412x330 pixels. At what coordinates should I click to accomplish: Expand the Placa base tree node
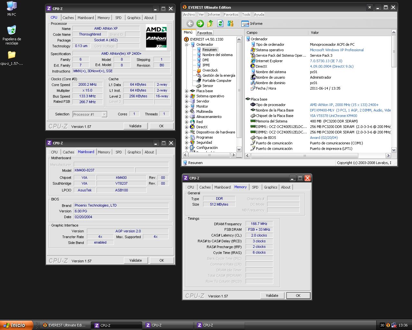pos(186,91)
